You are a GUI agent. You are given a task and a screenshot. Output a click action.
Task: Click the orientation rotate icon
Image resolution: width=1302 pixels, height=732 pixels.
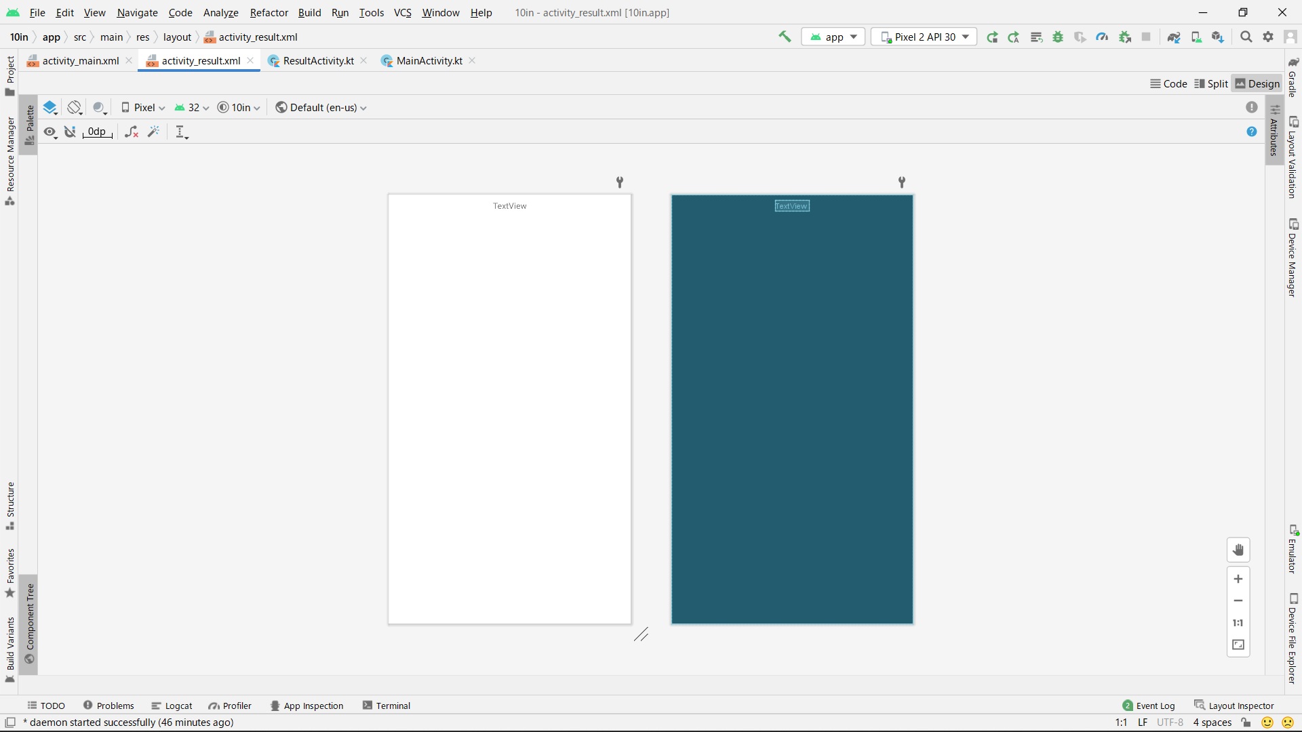point(75,107)
